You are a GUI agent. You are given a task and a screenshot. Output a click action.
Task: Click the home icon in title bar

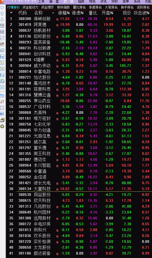click(14, 2)
